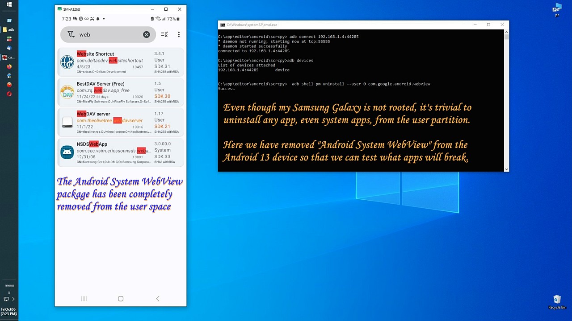
Task: Click the 'adb devices' command line
Action: (x=265, y=60)
